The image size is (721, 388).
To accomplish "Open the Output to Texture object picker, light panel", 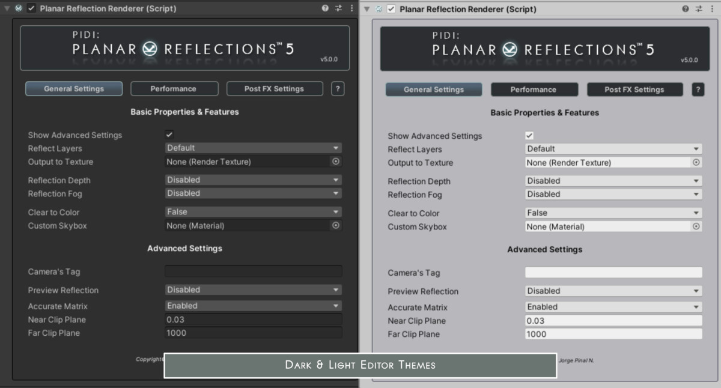I will tap(696, 162).
